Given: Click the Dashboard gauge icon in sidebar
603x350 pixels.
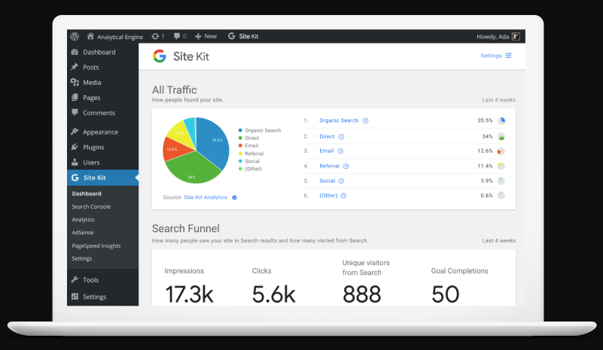Looking at the screenshot, I should pos(75,52).
